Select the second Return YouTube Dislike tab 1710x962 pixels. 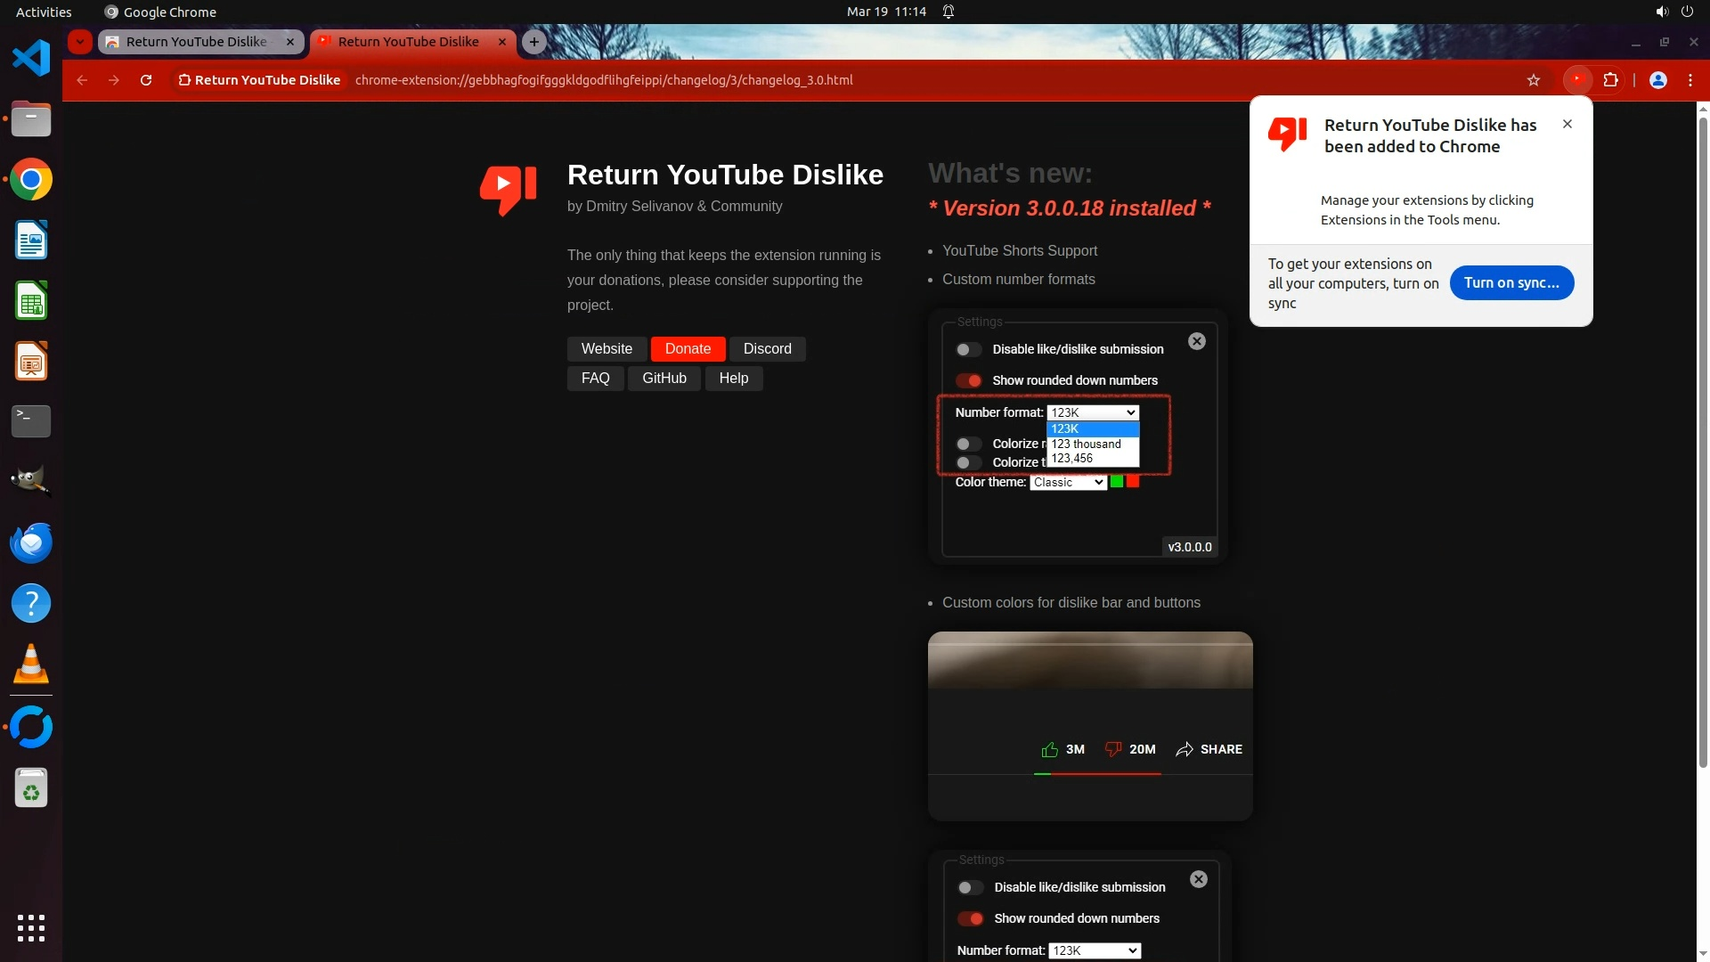coord(408,42)
